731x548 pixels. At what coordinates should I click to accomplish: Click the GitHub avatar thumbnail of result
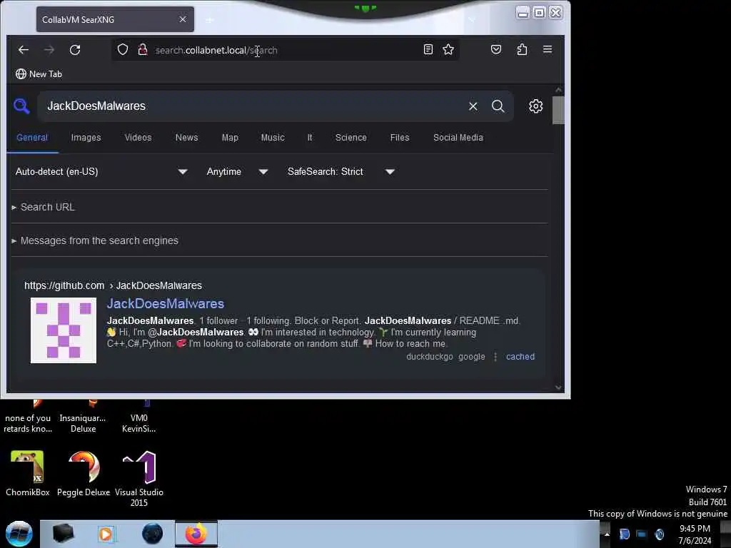point(64,330)
